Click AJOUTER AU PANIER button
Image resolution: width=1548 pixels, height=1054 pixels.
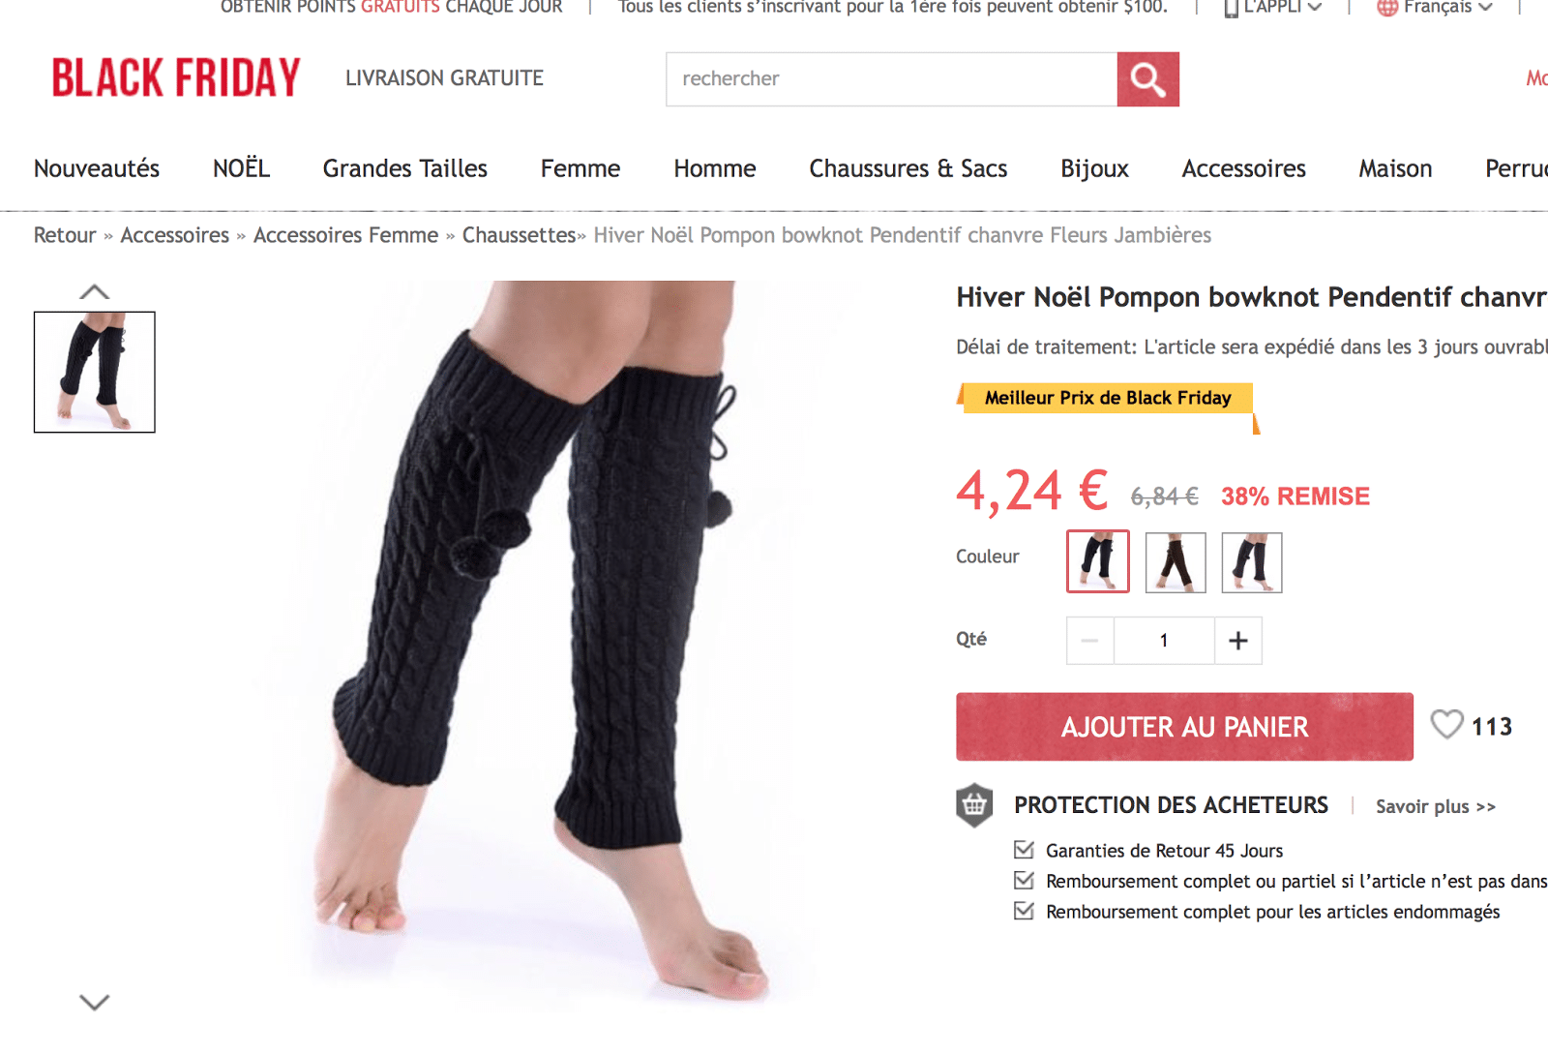pyautogui.click(x=1184, y=727)
